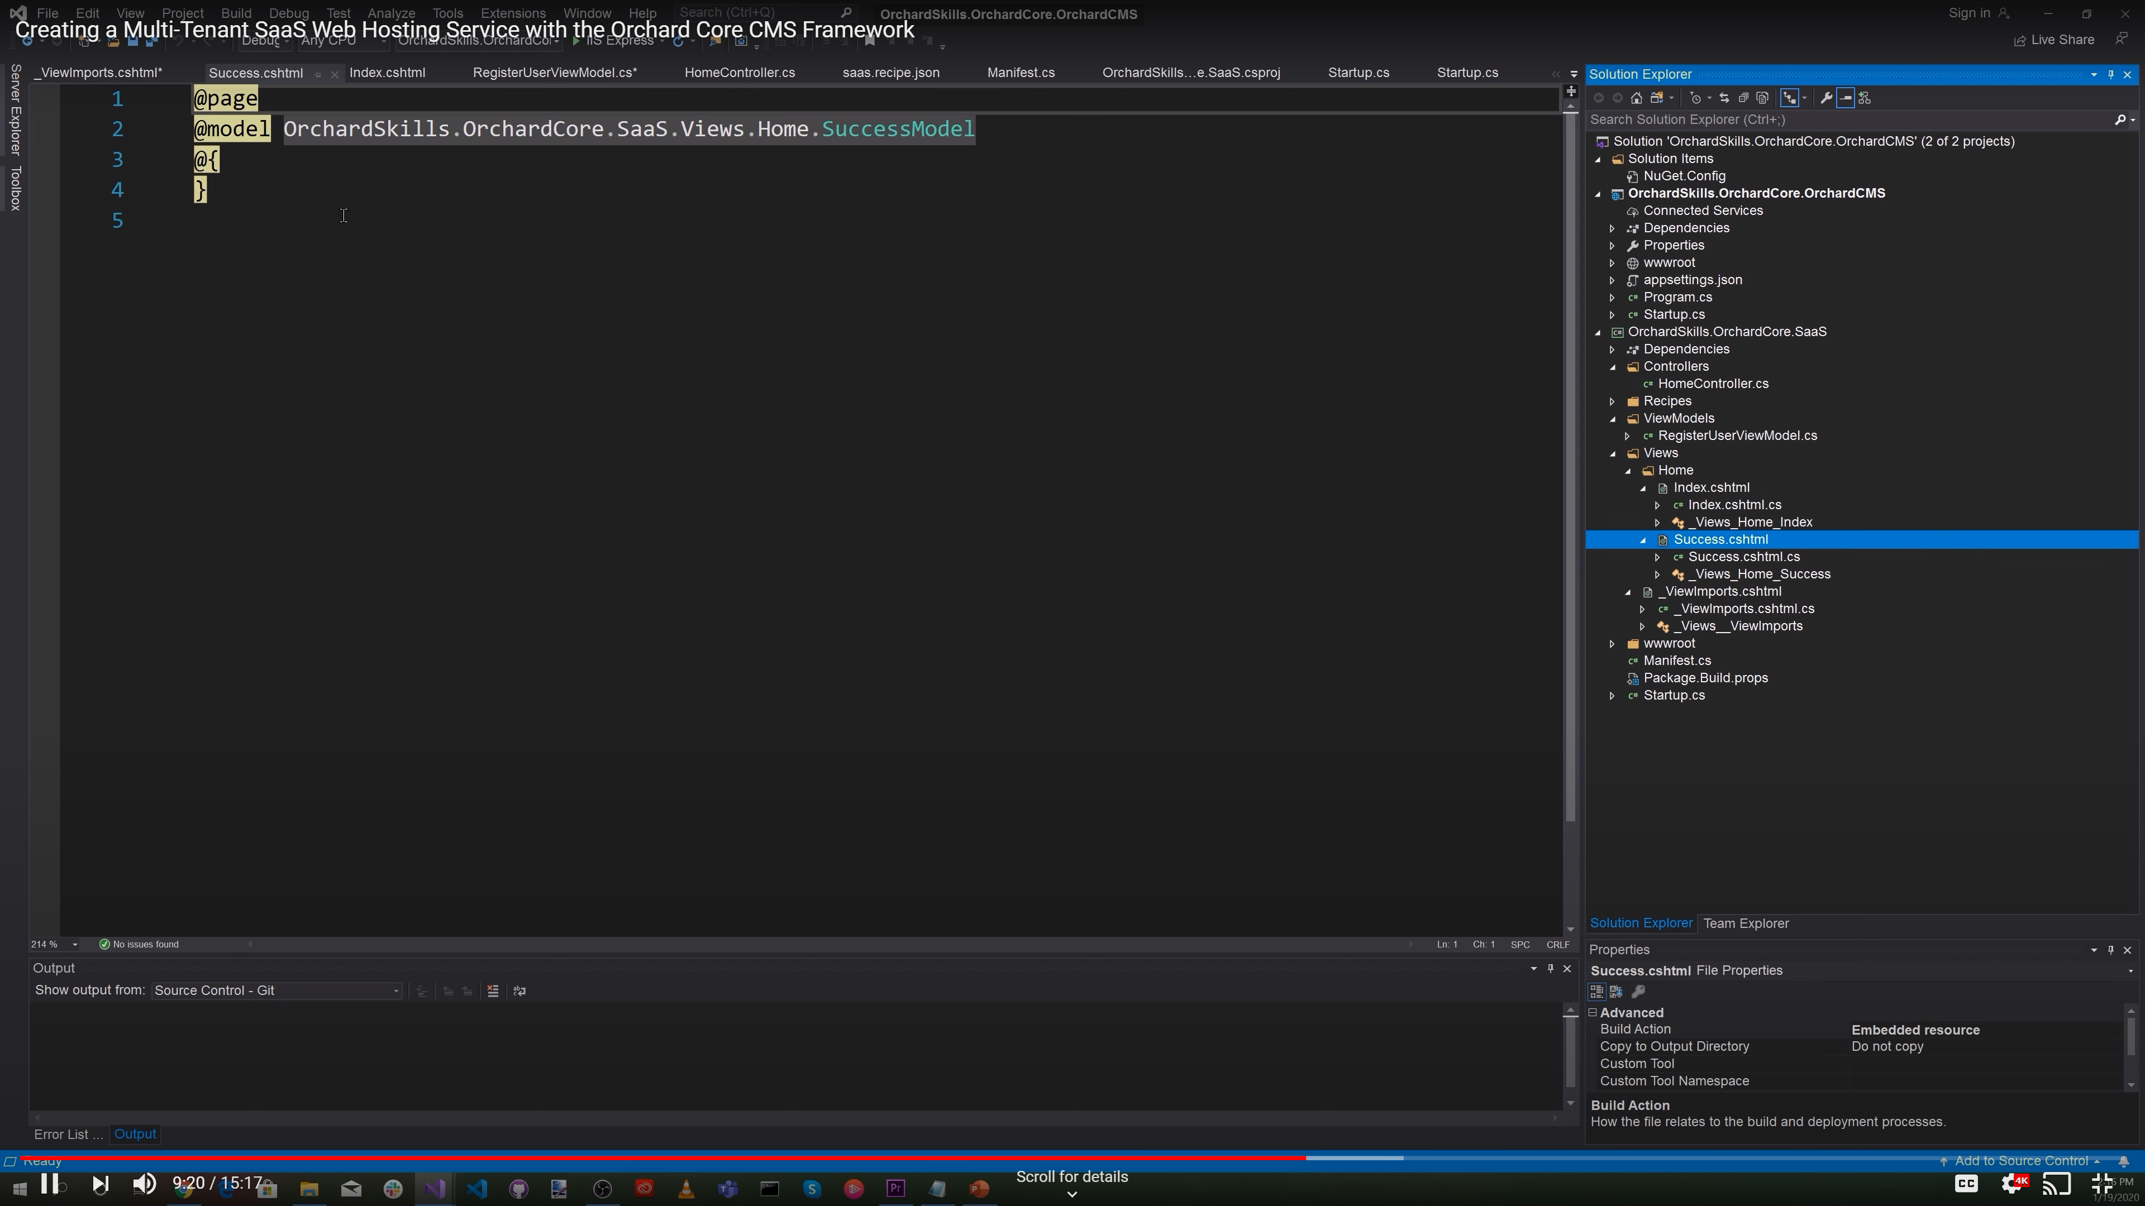Click Property Pages wrench in Properties panel
This screenshot has width=2145, height=1206.
[x=1638, y=991]
